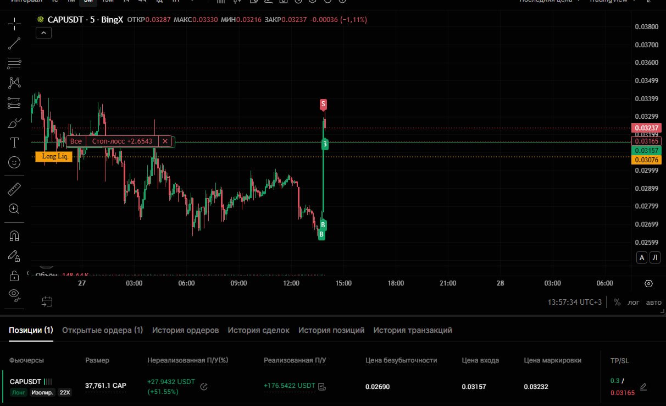This screenshot has height=406, width=666.
Task: Toggle the авто auto scale option
Action: [653, 302]
